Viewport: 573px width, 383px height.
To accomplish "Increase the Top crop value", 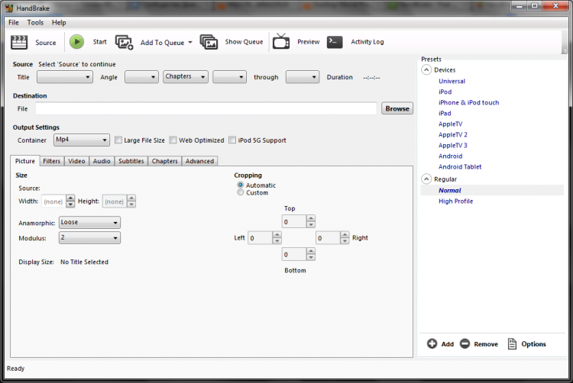I will pos(311,218).
